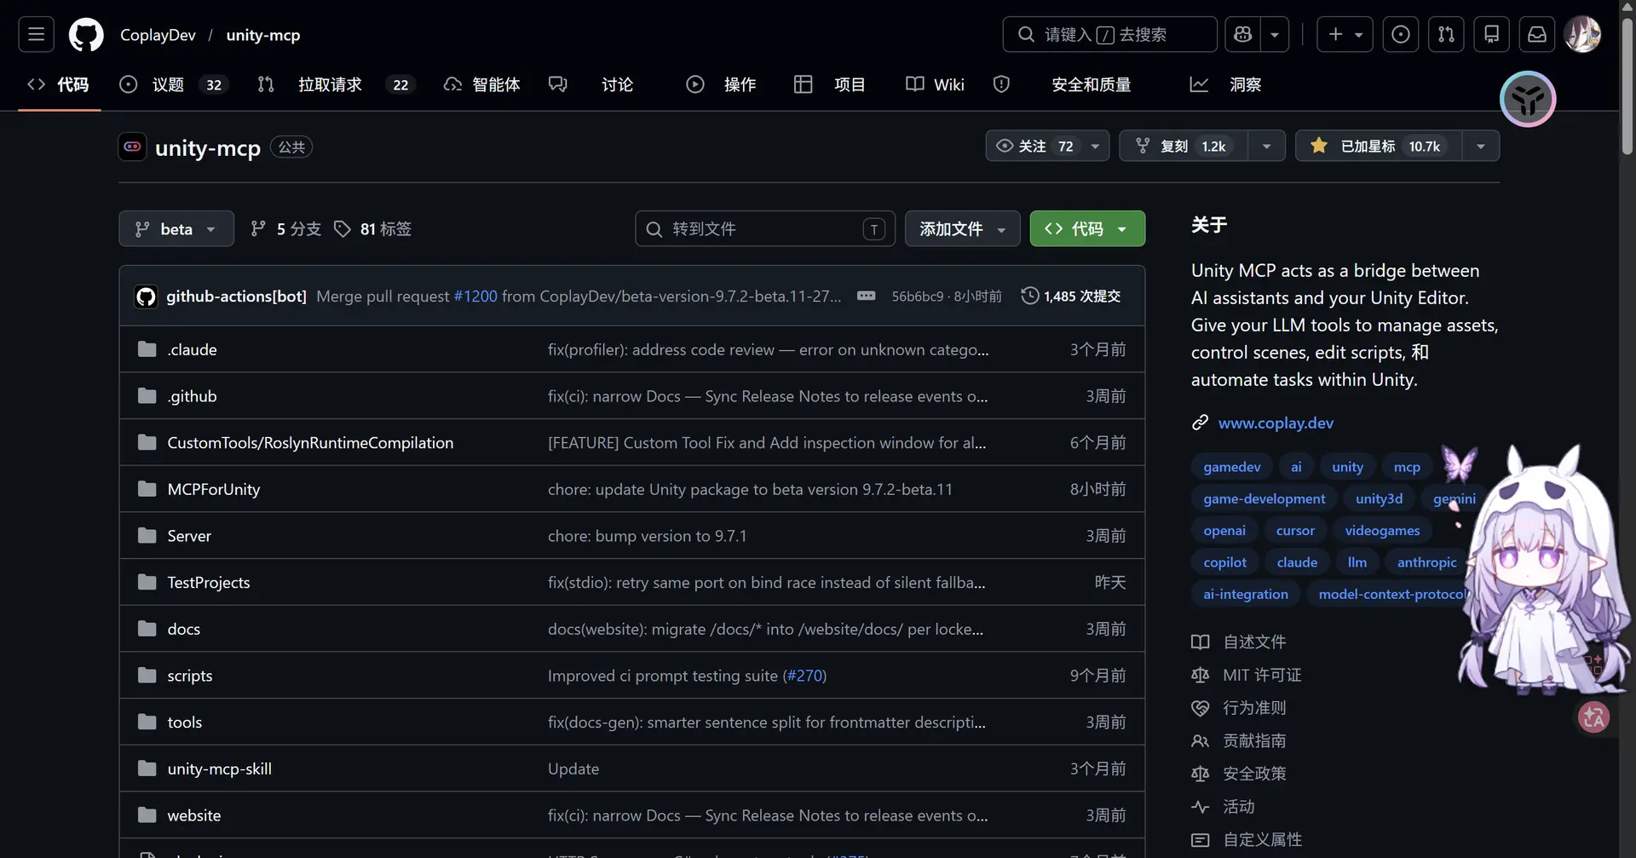Switch to the 操作 actions tab
This screenshot has height=858, width=1636.
(x=721, y=84)
